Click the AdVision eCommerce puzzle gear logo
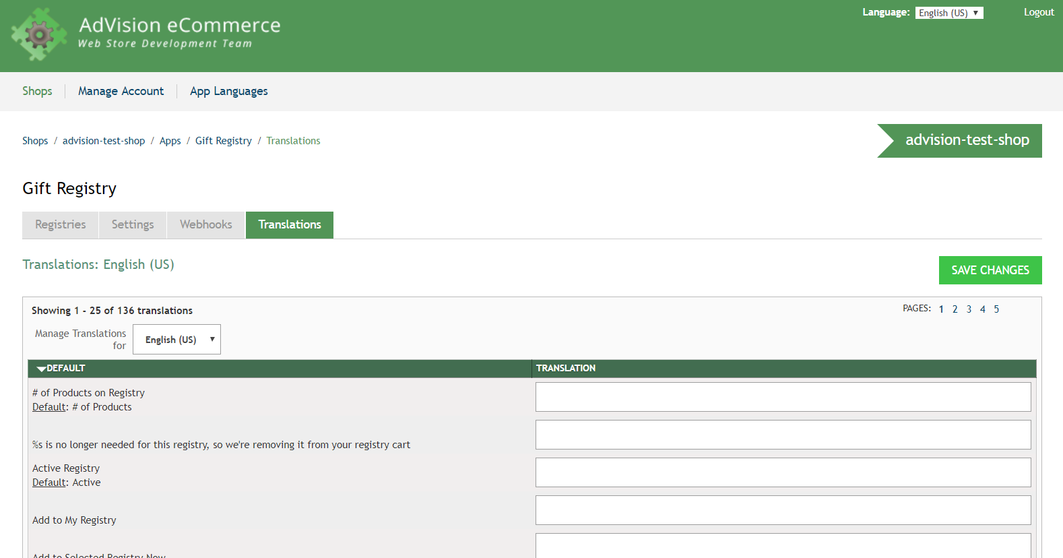The height and width of the screenshot is (558, 1063). click(39, 34)
